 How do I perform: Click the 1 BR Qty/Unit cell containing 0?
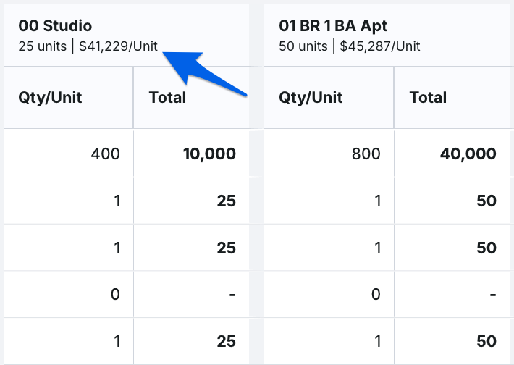tap(329, 294)
